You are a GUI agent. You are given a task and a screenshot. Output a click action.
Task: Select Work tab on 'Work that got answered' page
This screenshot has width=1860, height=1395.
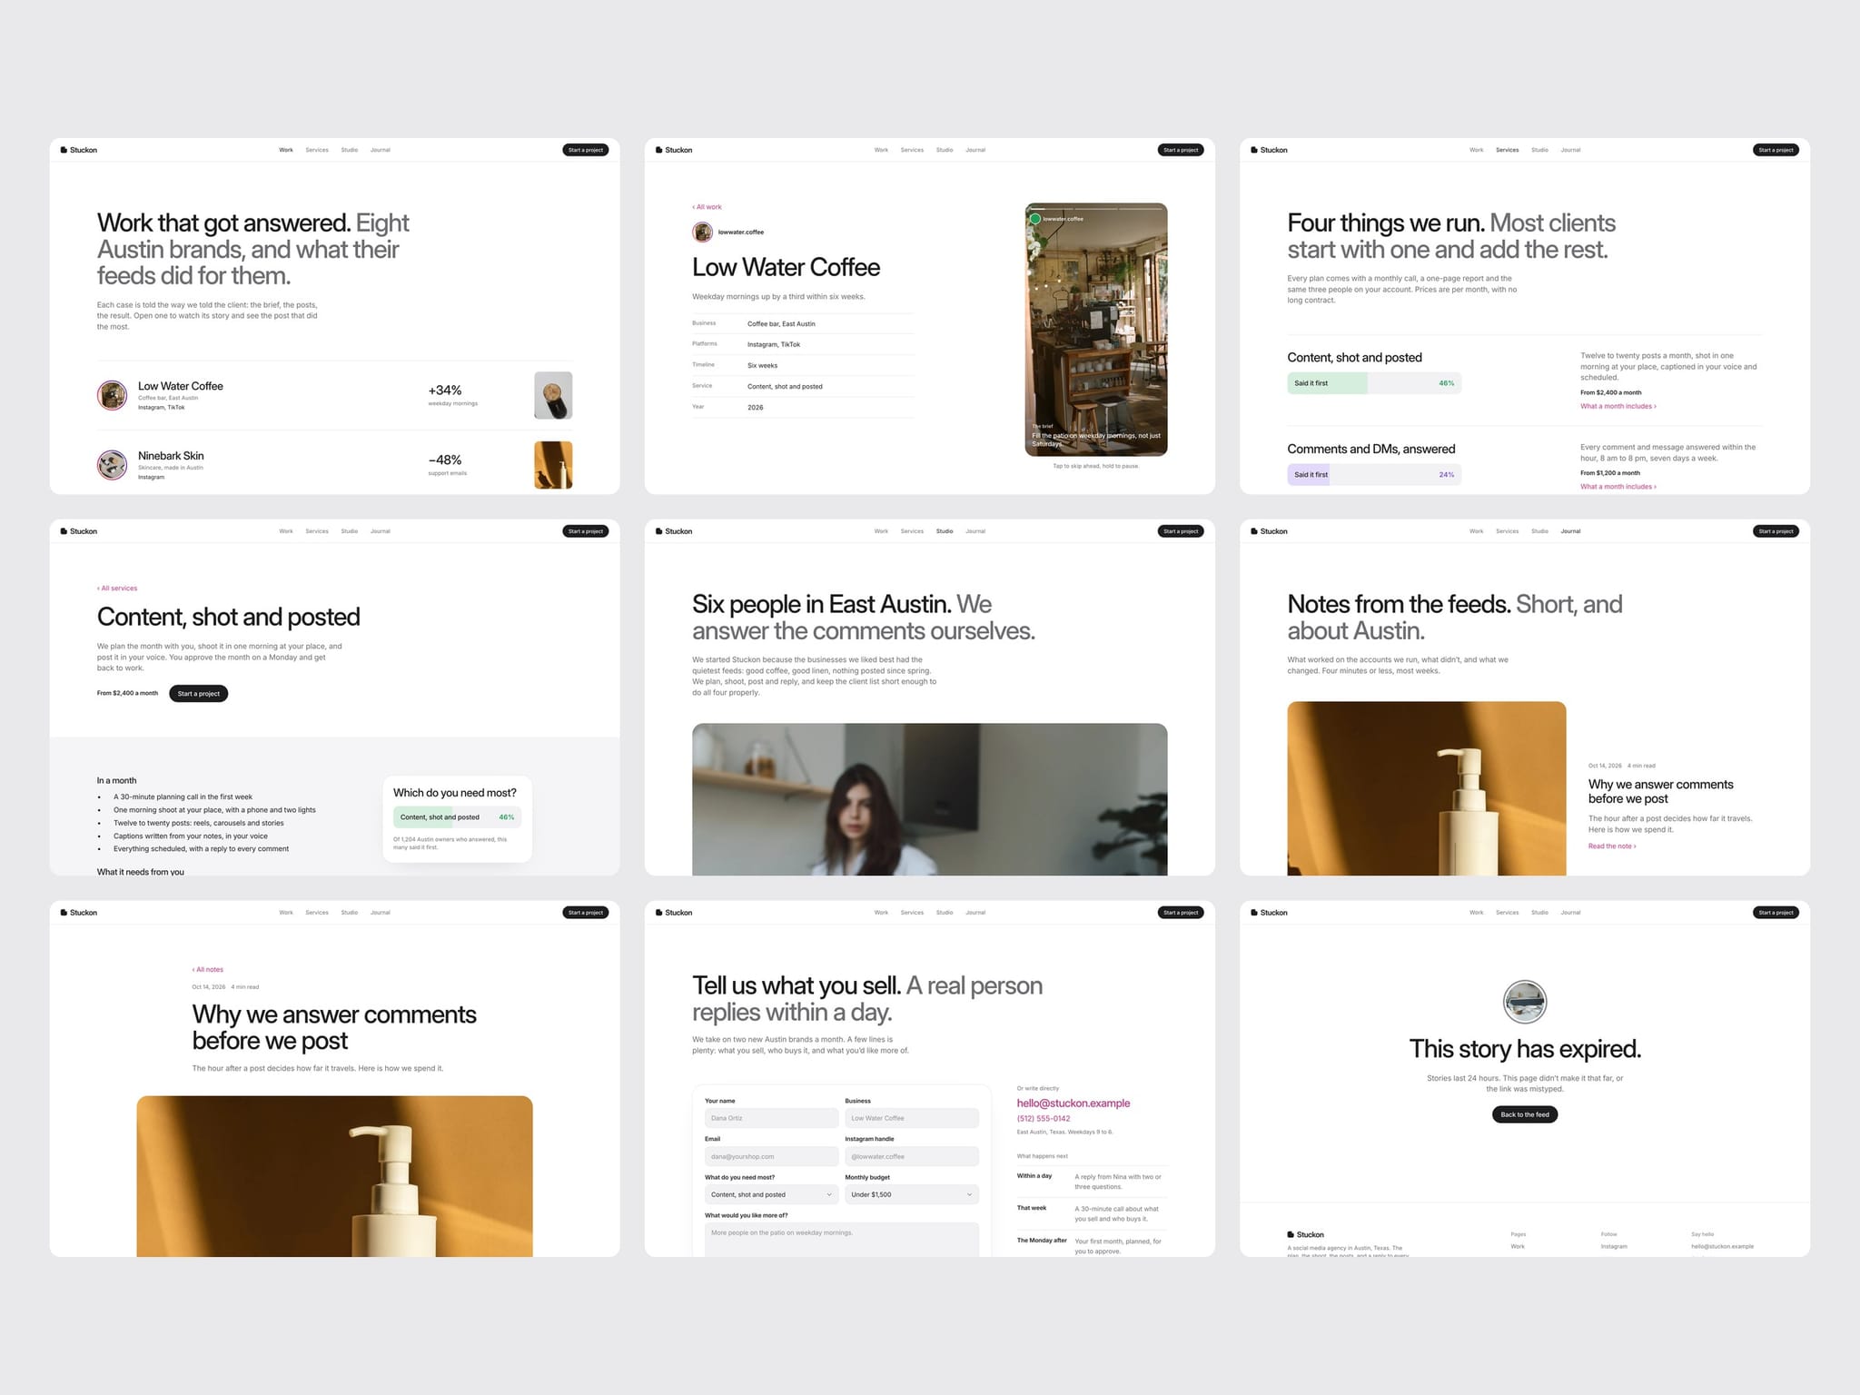coord(286,150)
